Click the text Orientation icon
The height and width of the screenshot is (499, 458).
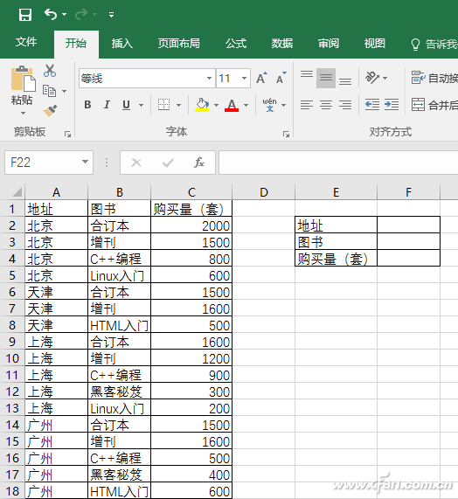pyautogui.click(x=372, y=78)
